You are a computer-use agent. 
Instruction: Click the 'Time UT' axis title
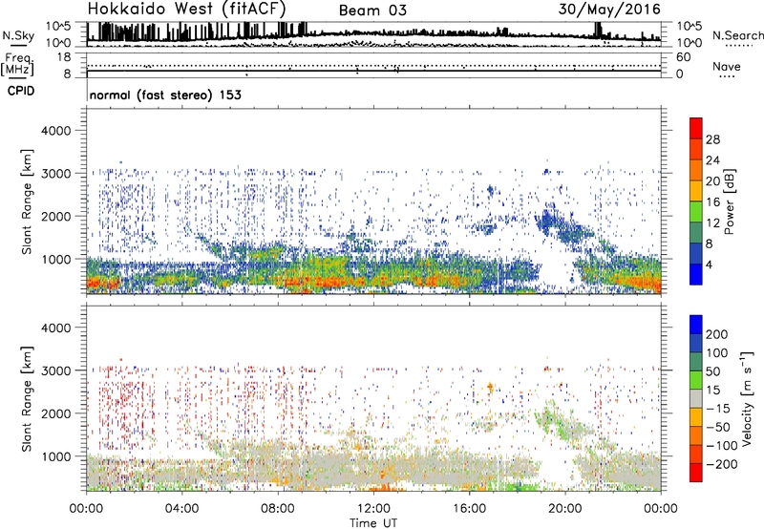click(x=373, y=522)
